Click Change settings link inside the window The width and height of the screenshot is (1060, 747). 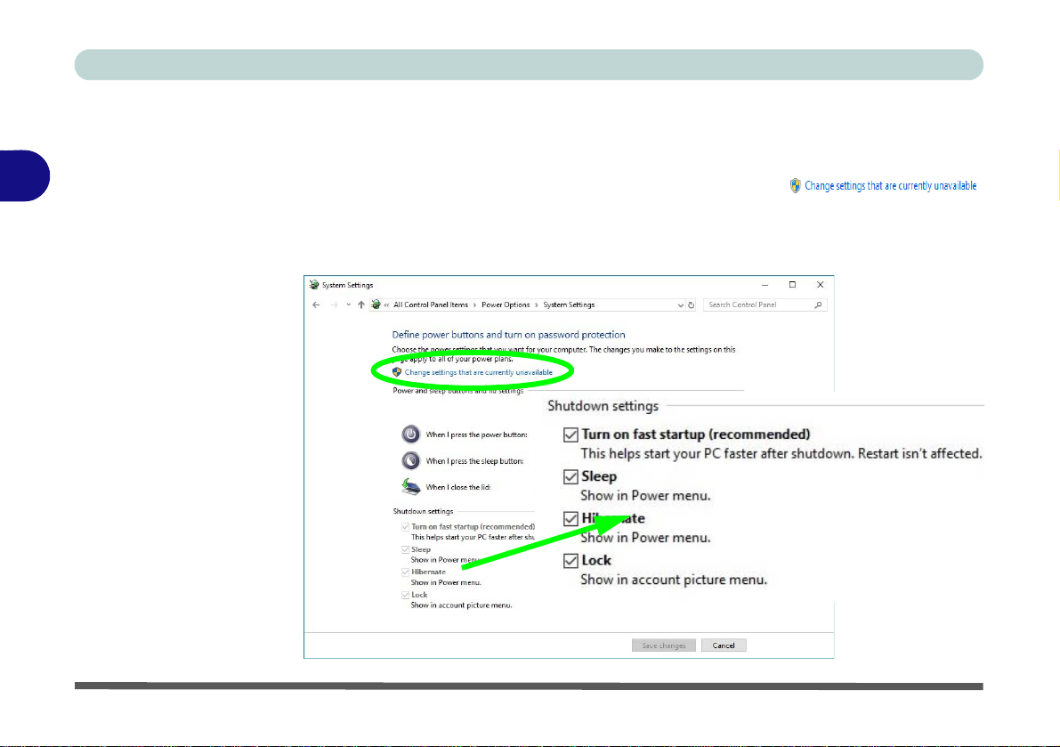[479, 372]
